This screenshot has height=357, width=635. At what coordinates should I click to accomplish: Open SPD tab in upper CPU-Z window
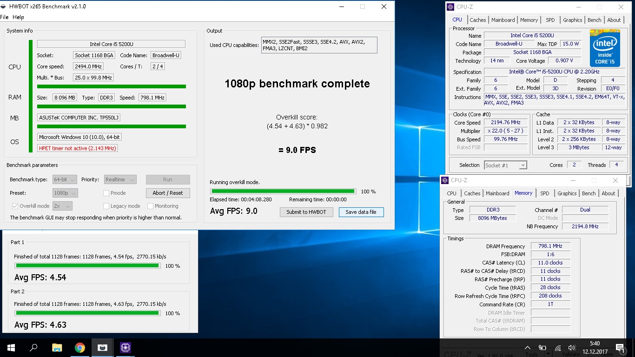coord(550,20)
